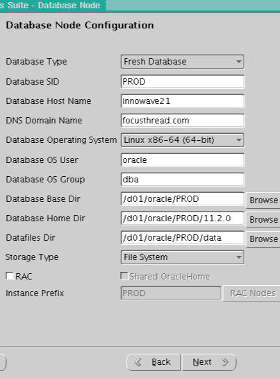Viewport: 280px width, 378px height.
Task: Browse for the Database Base Dir
Action: click(263, 200)
